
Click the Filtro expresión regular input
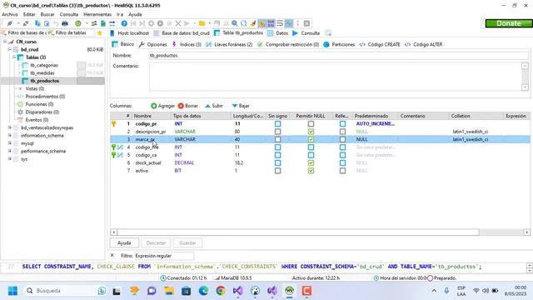(x=164, y=256)
